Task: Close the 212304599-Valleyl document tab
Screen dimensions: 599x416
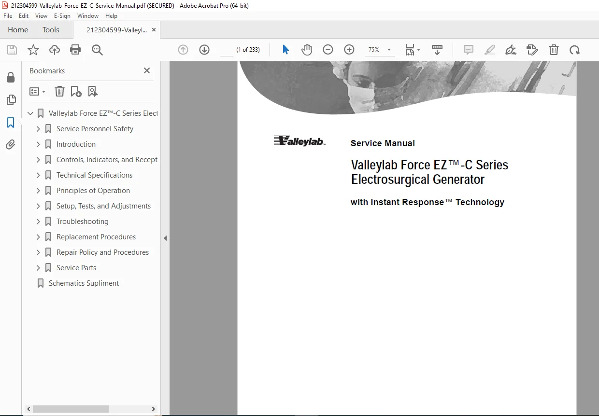Action: point(154,30)
